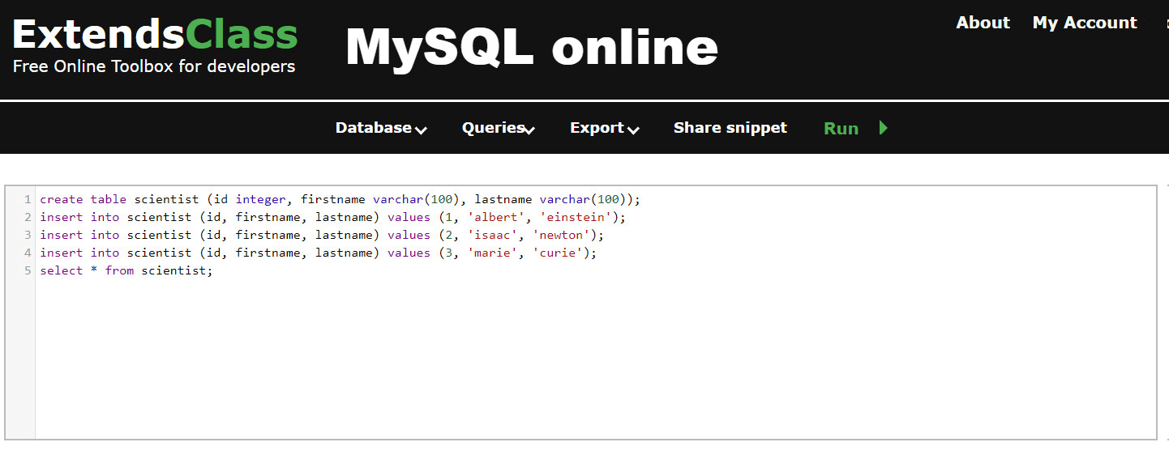Click the ExtendsClass logo

(155, 35)
